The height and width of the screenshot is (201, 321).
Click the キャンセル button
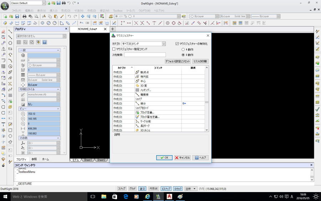(182, 158)
